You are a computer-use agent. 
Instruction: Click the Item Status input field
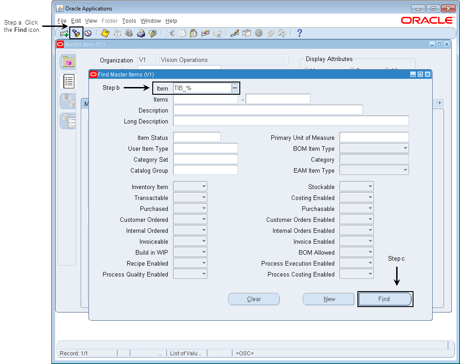(x=197, y=137)
